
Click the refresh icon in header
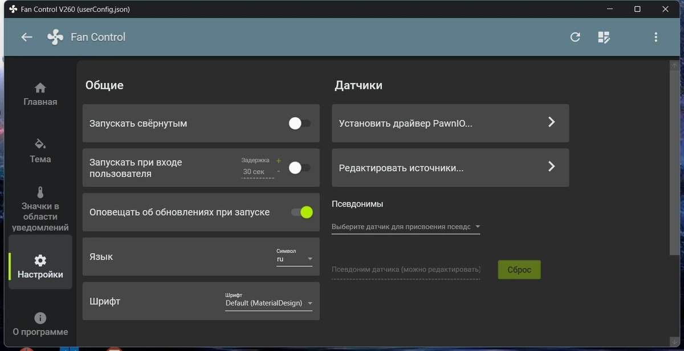pos(575,37)
